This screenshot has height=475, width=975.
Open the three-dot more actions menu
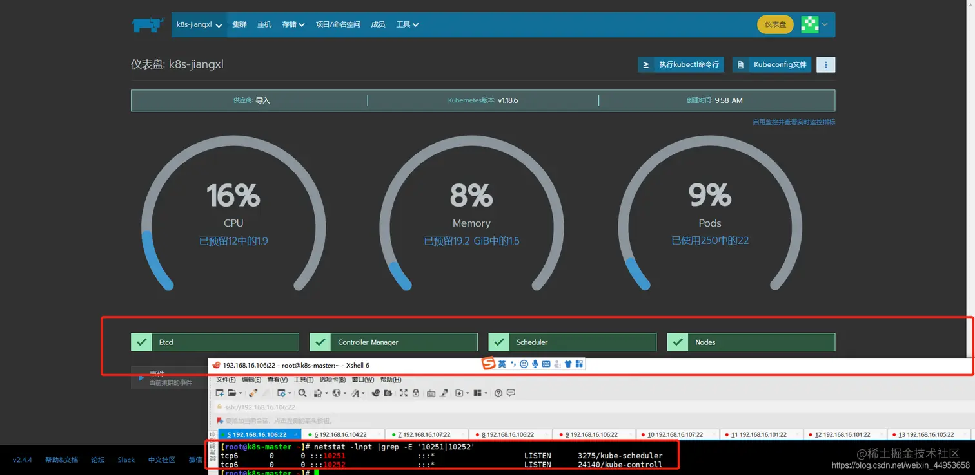pyautogui.click(x=826, y=64)
